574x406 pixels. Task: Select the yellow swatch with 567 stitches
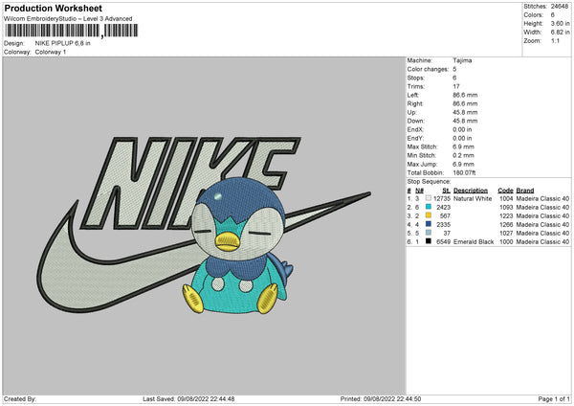coord(429,215)
